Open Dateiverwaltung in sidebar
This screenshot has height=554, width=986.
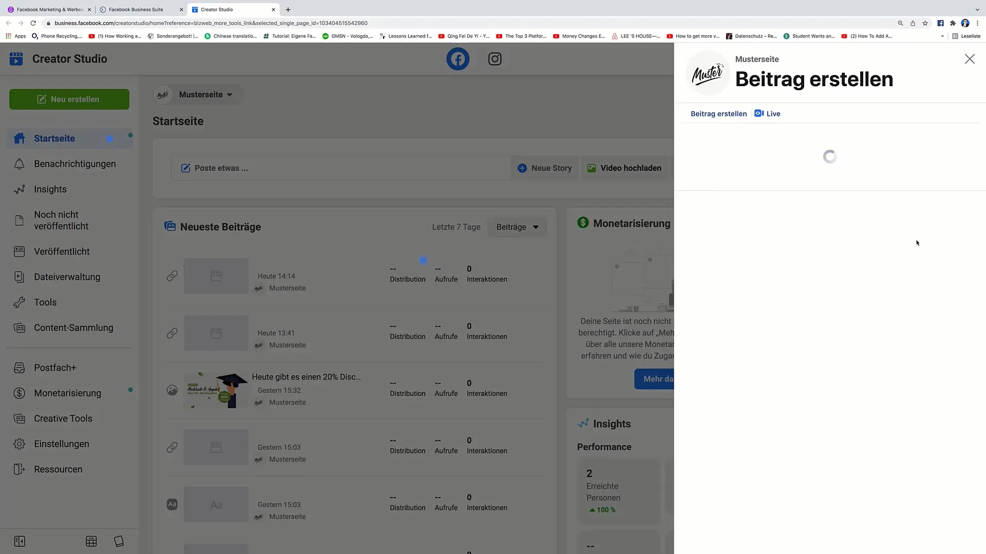(67, 276)
